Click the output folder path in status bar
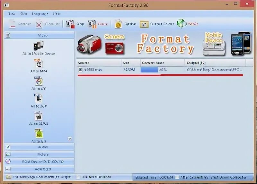 [42, 177]
